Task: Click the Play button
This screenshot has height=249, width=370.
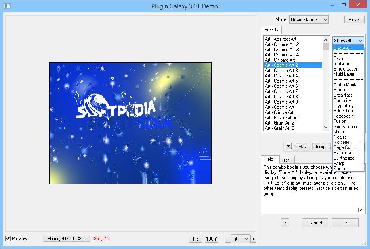Action: pos(302,147)
